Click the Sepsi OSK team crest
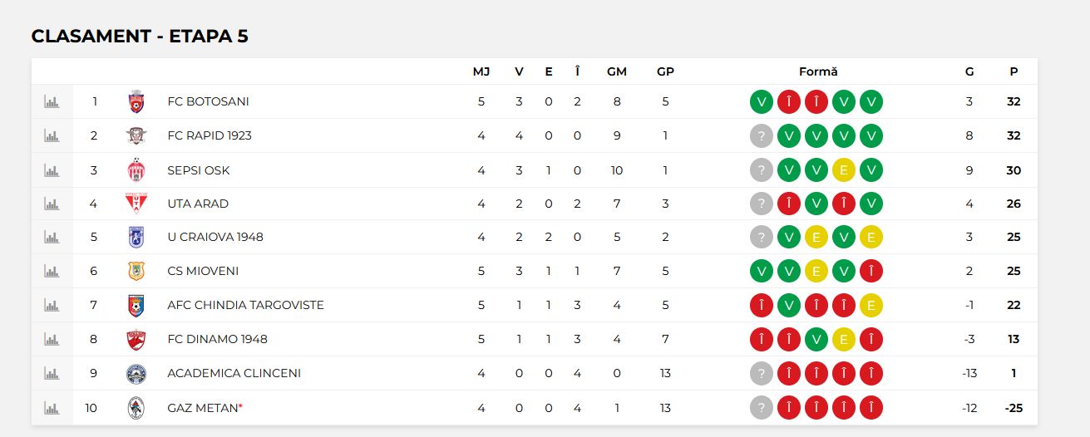 click(136, 170)
